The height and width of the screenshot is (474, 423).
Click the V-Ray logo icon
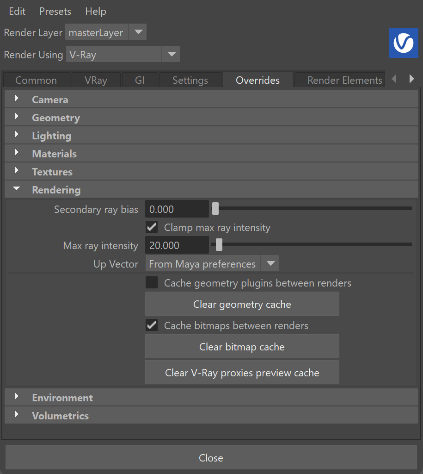[x=404, y=43]
